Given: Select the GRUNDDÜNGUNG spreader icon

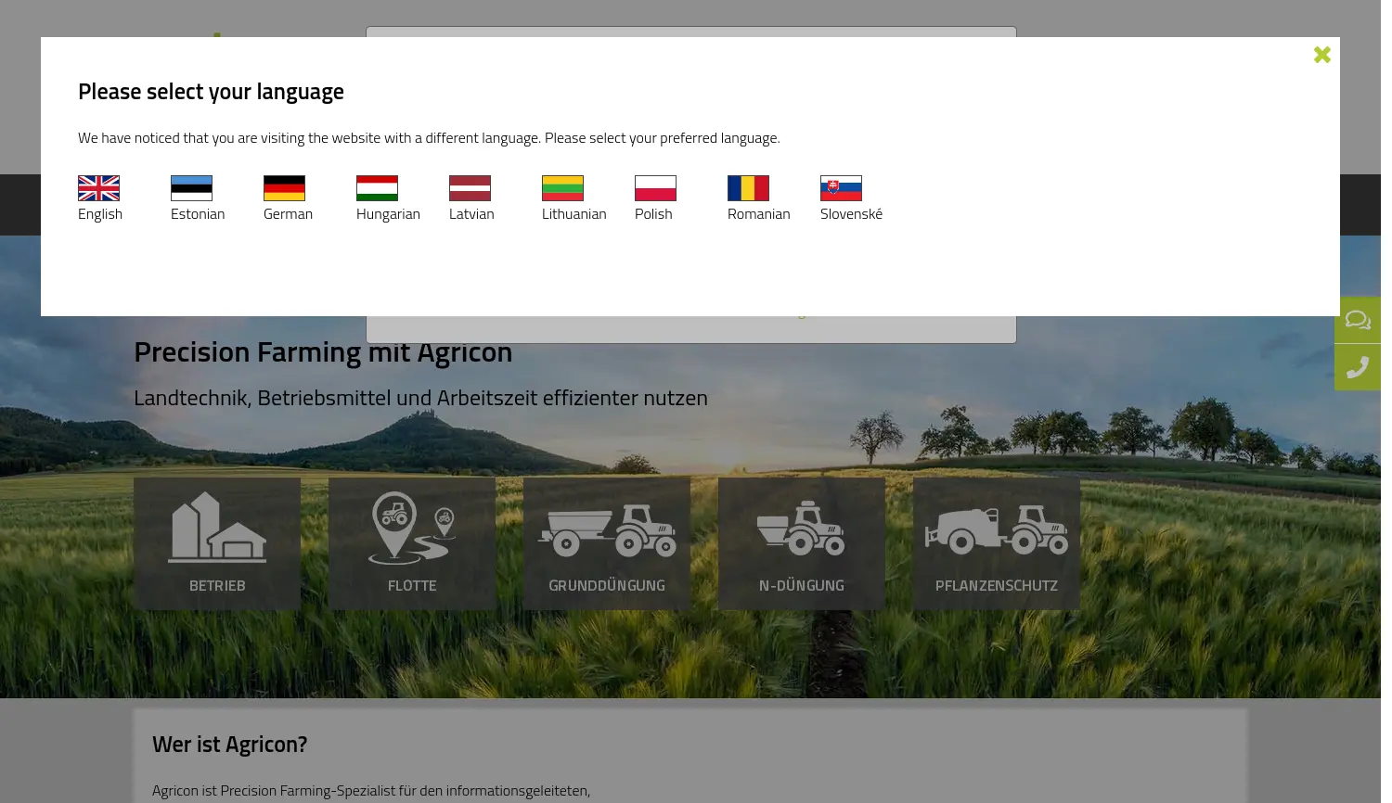Looking at the screenshot, I should (x=607, y=530).
